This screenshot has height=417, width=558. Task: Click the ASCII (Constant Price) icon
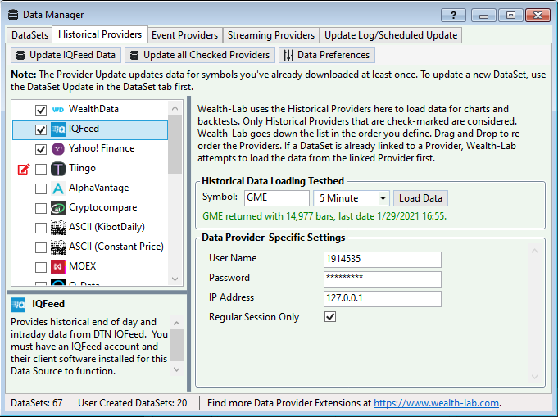[x=58, y=247]
